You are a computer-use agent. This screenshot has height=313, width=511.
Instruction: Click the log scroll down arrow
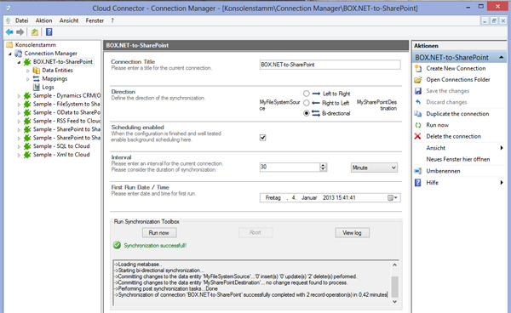(x=394, y=302)
